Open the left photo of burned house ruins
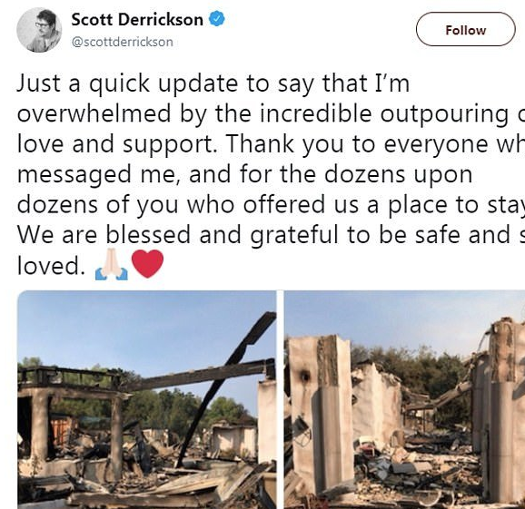 [147, 399]
